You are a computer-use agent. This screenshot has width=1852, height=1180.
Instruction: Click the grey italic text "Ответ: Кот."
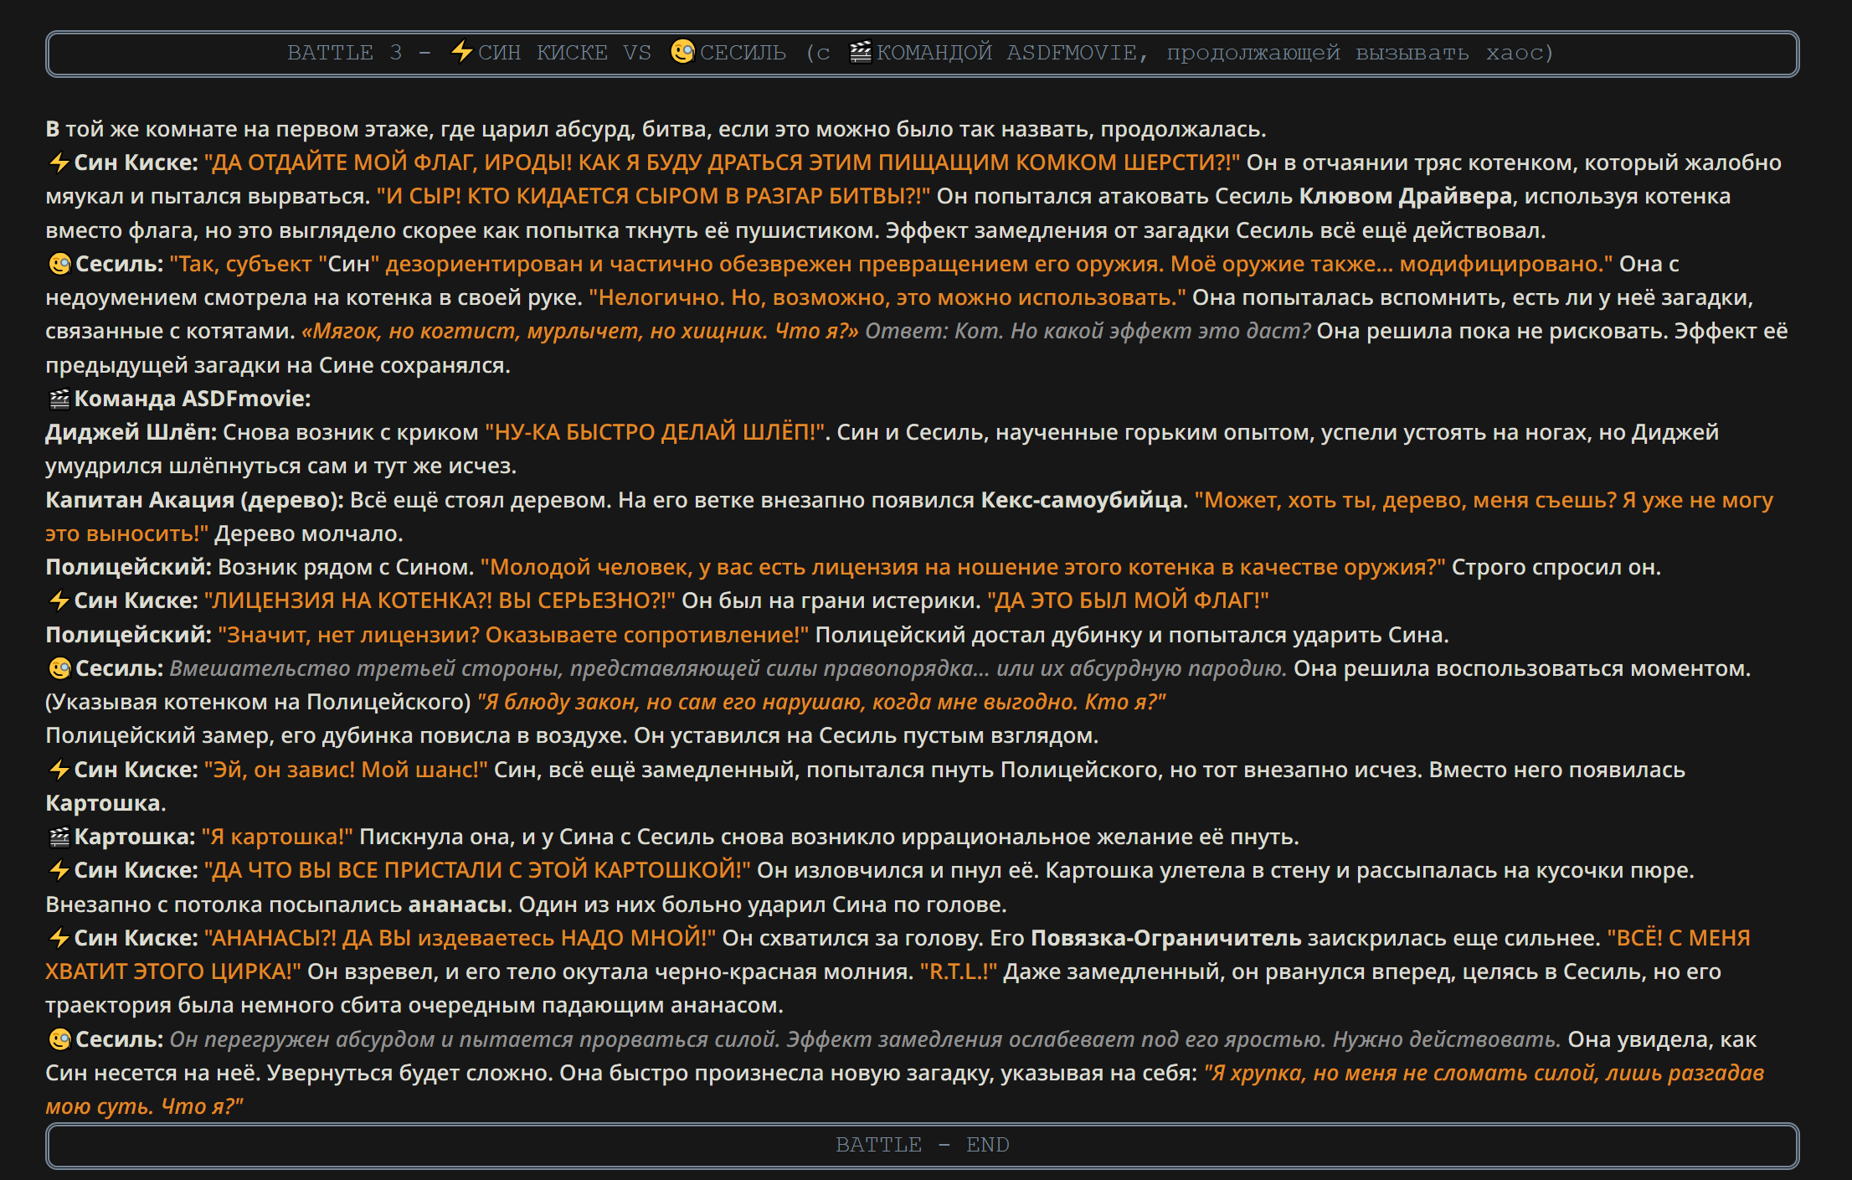tap(934, 331)
